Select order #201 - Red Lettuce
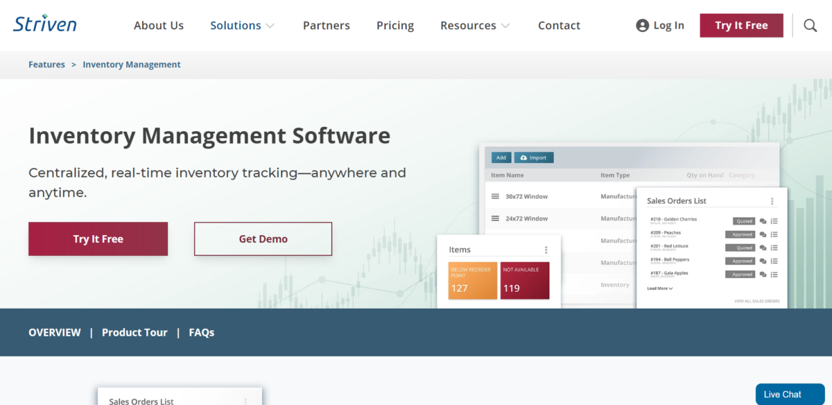The height and width of the screenshot is (405, 832). (x=669, y=245)
